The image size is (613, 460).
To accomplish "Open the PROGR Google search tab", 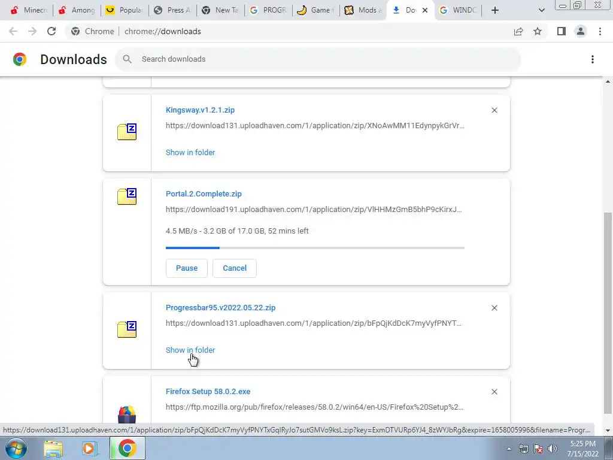I will tap(269, 10).
